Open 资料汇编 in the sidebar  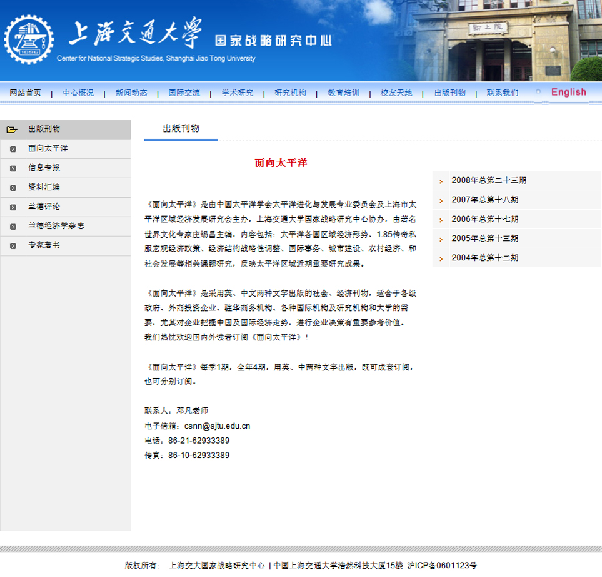[44, 187]
